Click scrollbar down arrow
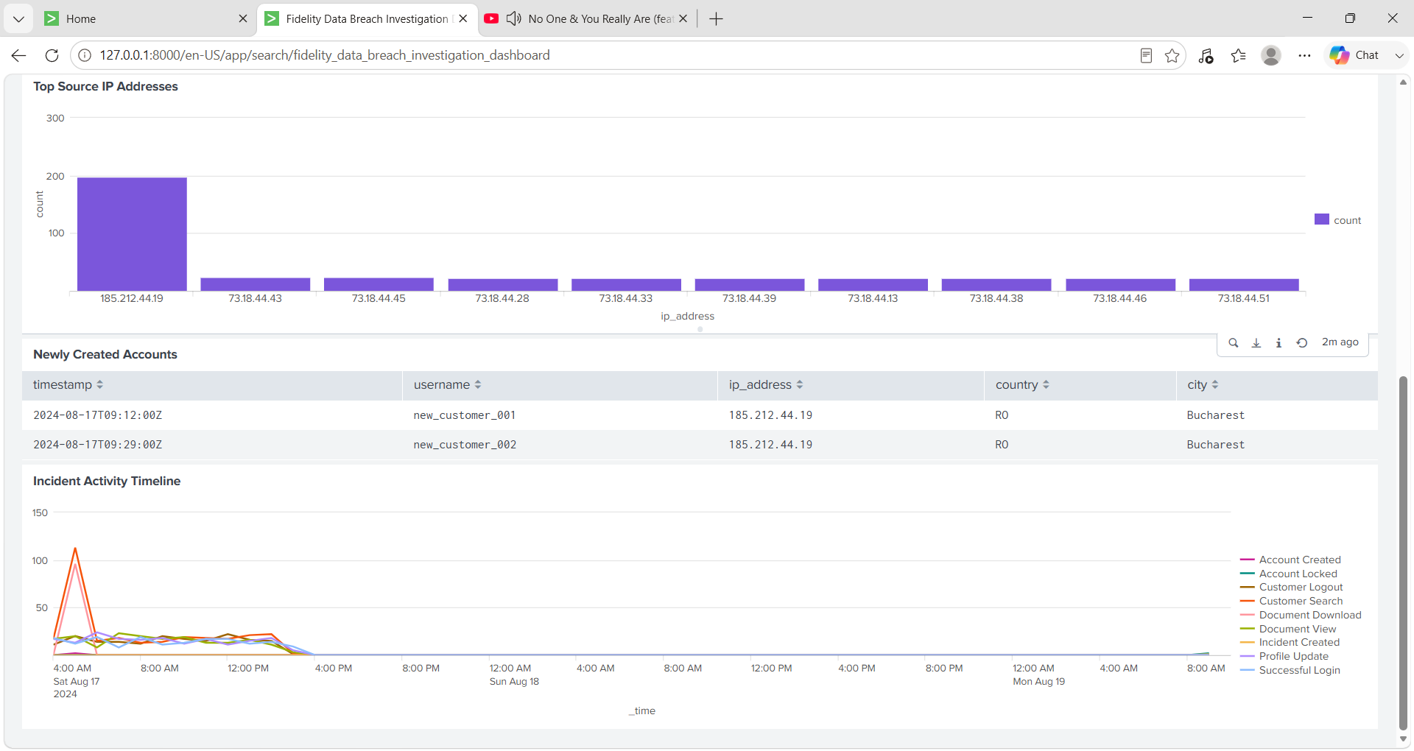Screen dimensions: 1414x751 [x=1403, y=739]
